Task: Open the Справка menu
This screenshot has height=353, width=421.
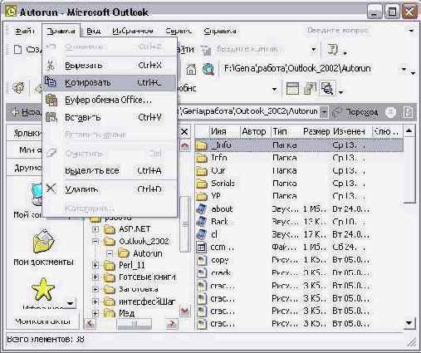Action: click(x=220, y=31)
